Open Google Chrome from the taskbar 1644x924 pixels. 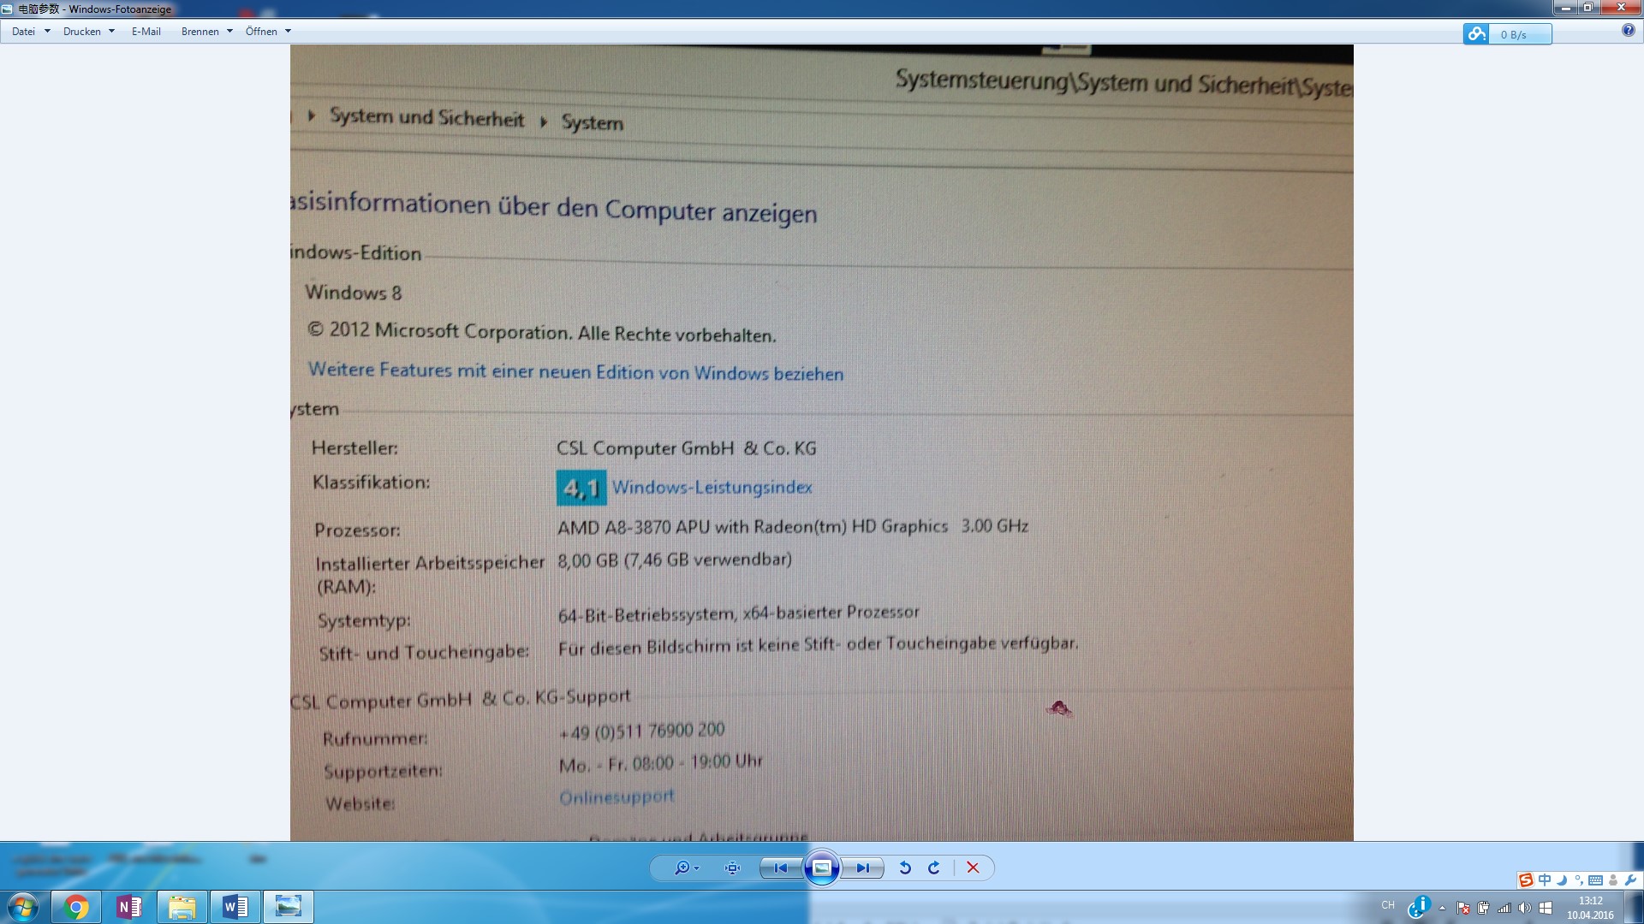click(76, 907)
